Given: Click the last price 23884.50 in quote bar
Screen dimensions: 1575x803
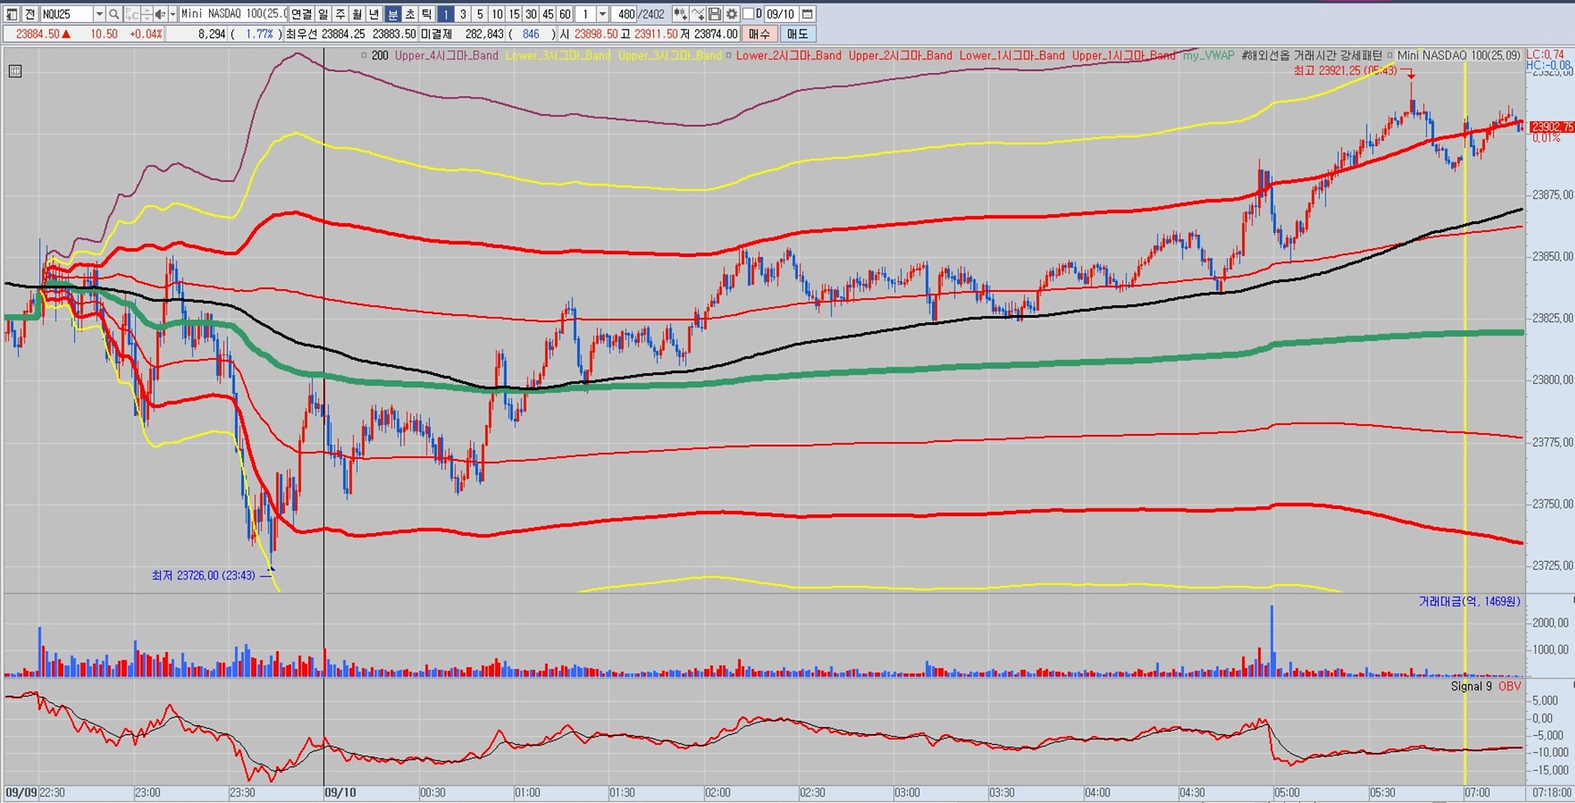Looking at the screenshot, I should (x=38, y=34).
